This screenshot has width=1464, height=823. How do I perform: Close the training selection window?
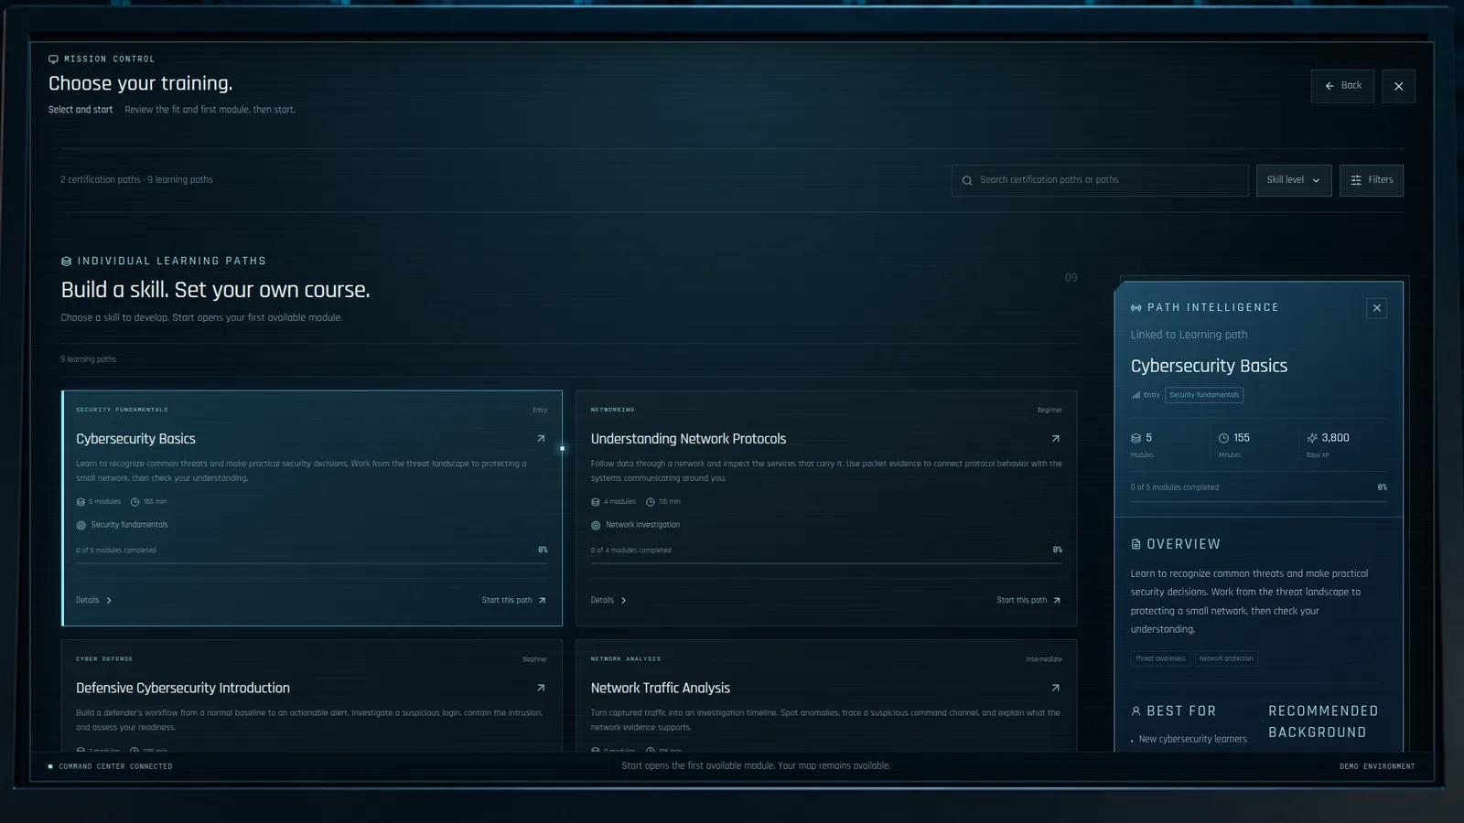(1398, 86)
